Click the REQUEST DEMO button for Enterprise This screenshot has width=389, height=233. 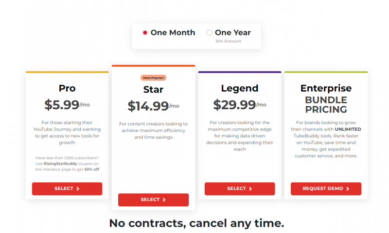[326, 189]
